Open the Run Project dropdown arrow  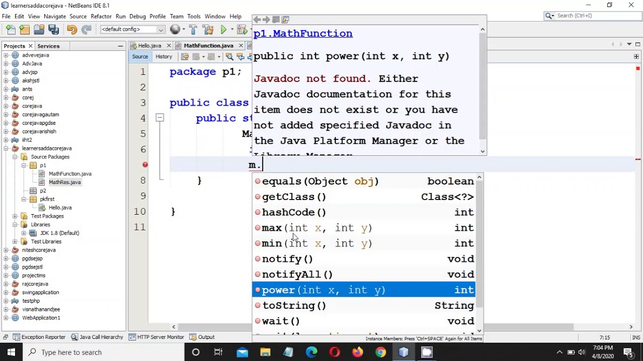[x=233, y=30]
